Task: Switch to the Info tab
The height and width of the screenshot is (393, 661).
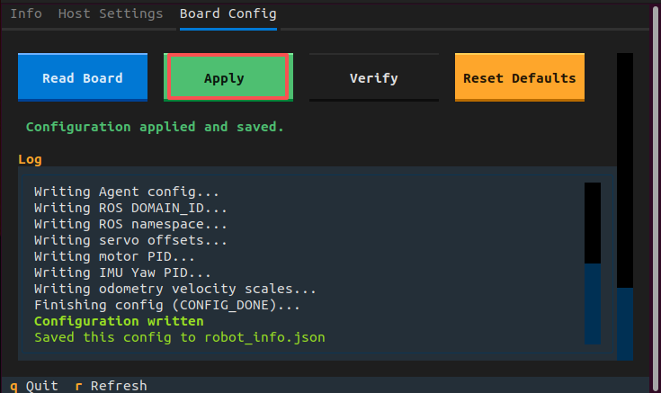Action: tap(26, 13)
